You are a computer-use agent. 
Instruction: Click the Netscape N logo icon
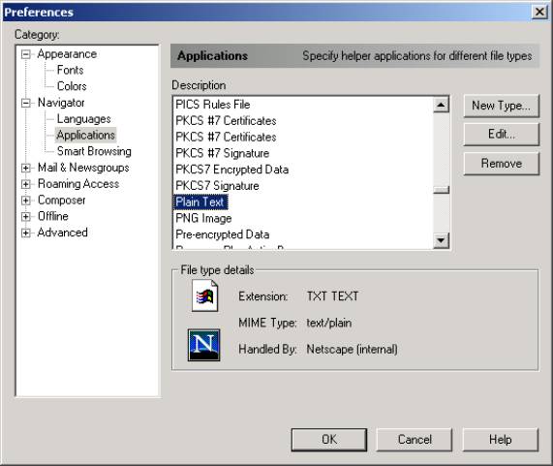(203, 345)
